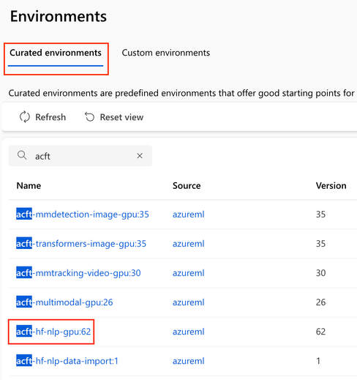The width and height of the screenshot is (357, 380).
Task: Click azureml source for multimodal-gpu row
Action: pyautogui.click(x=189, y=302)
